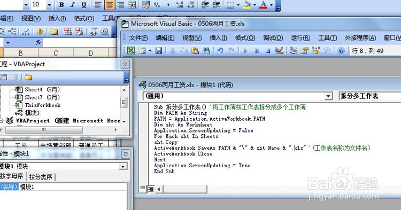Click Increase Indent icon in Excel toolbar
Screen dimensions: 401x210
pos(217,5)
